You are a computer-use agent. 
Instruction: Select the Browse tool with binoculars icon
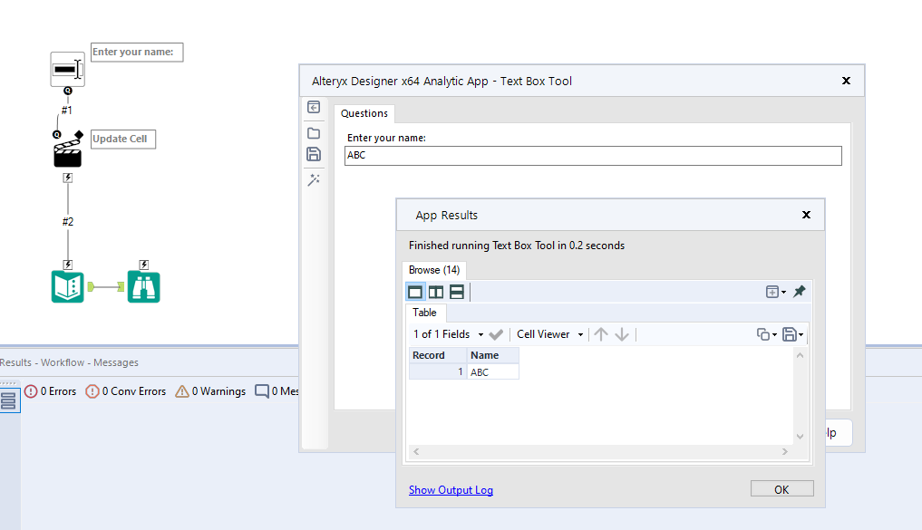(x=143, y=284)
